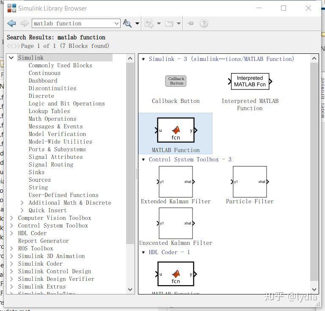Viewport: 325px width, 311px height.
Task: Collapse the HDL Coder results section
Action: point(143,253)
